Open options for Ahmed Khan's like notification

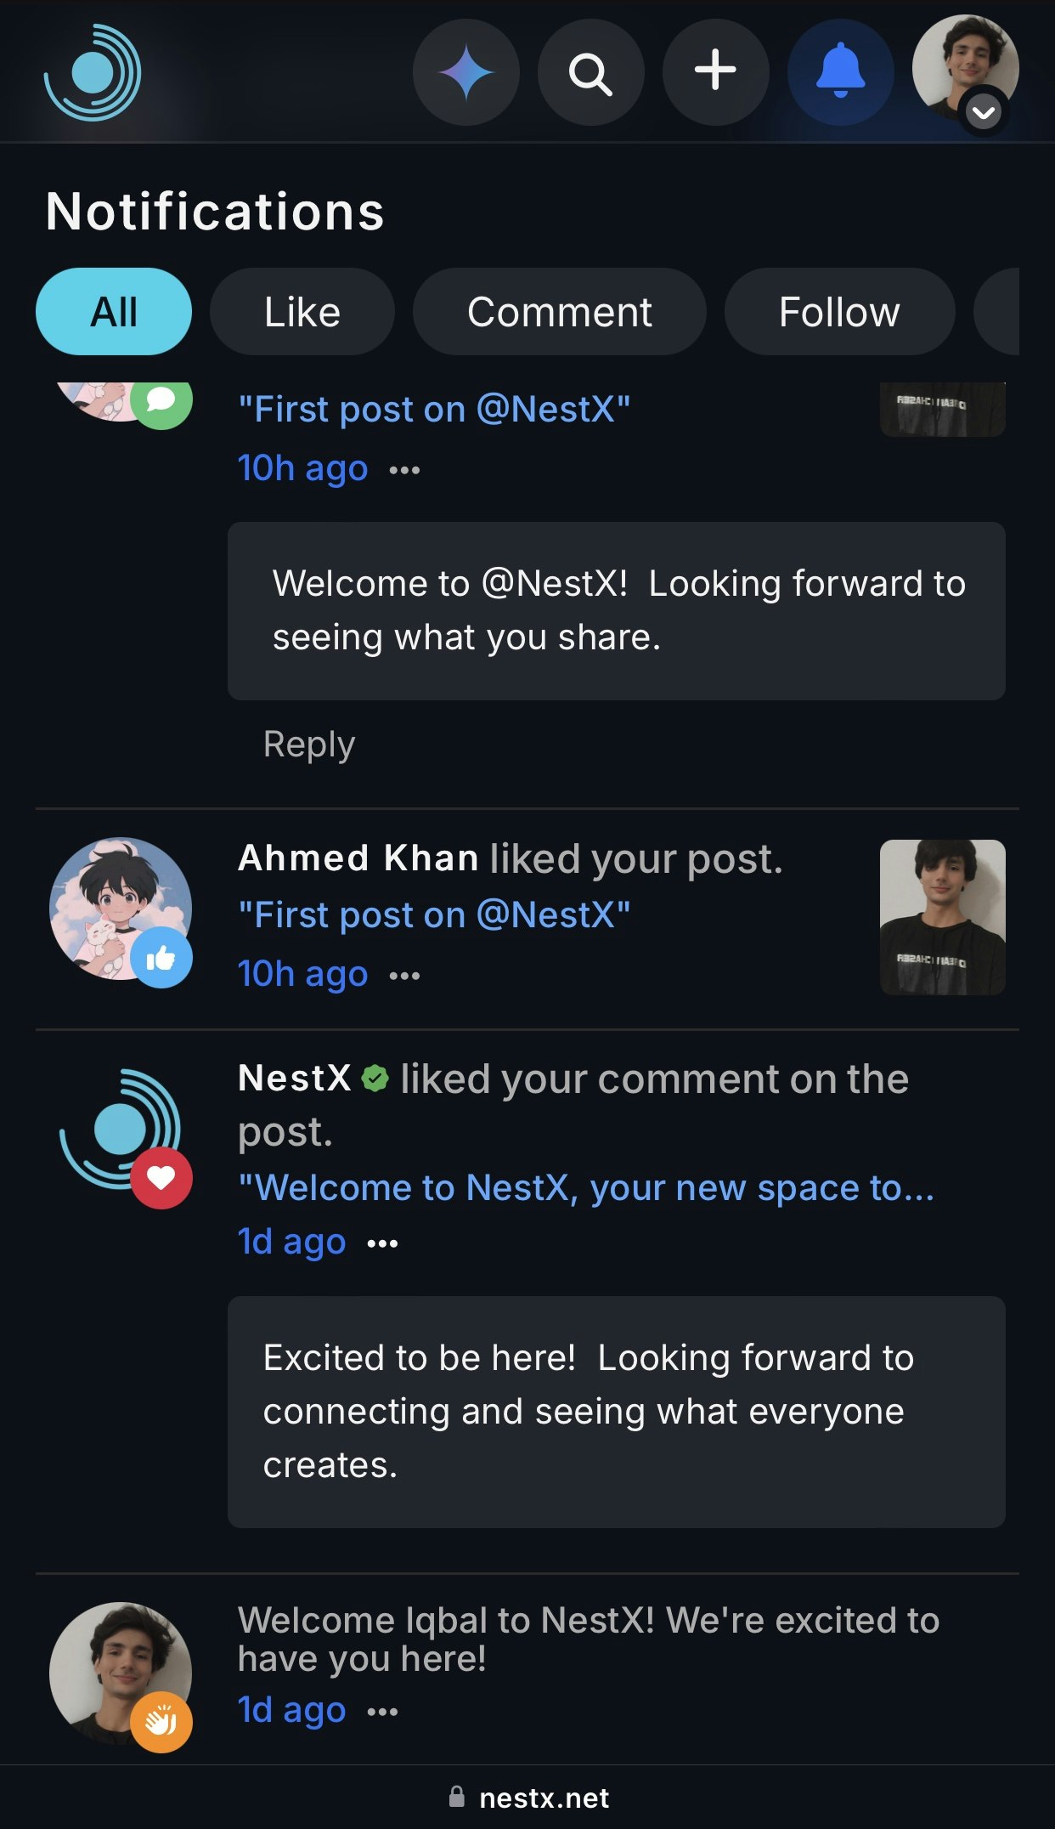[404, 976]
